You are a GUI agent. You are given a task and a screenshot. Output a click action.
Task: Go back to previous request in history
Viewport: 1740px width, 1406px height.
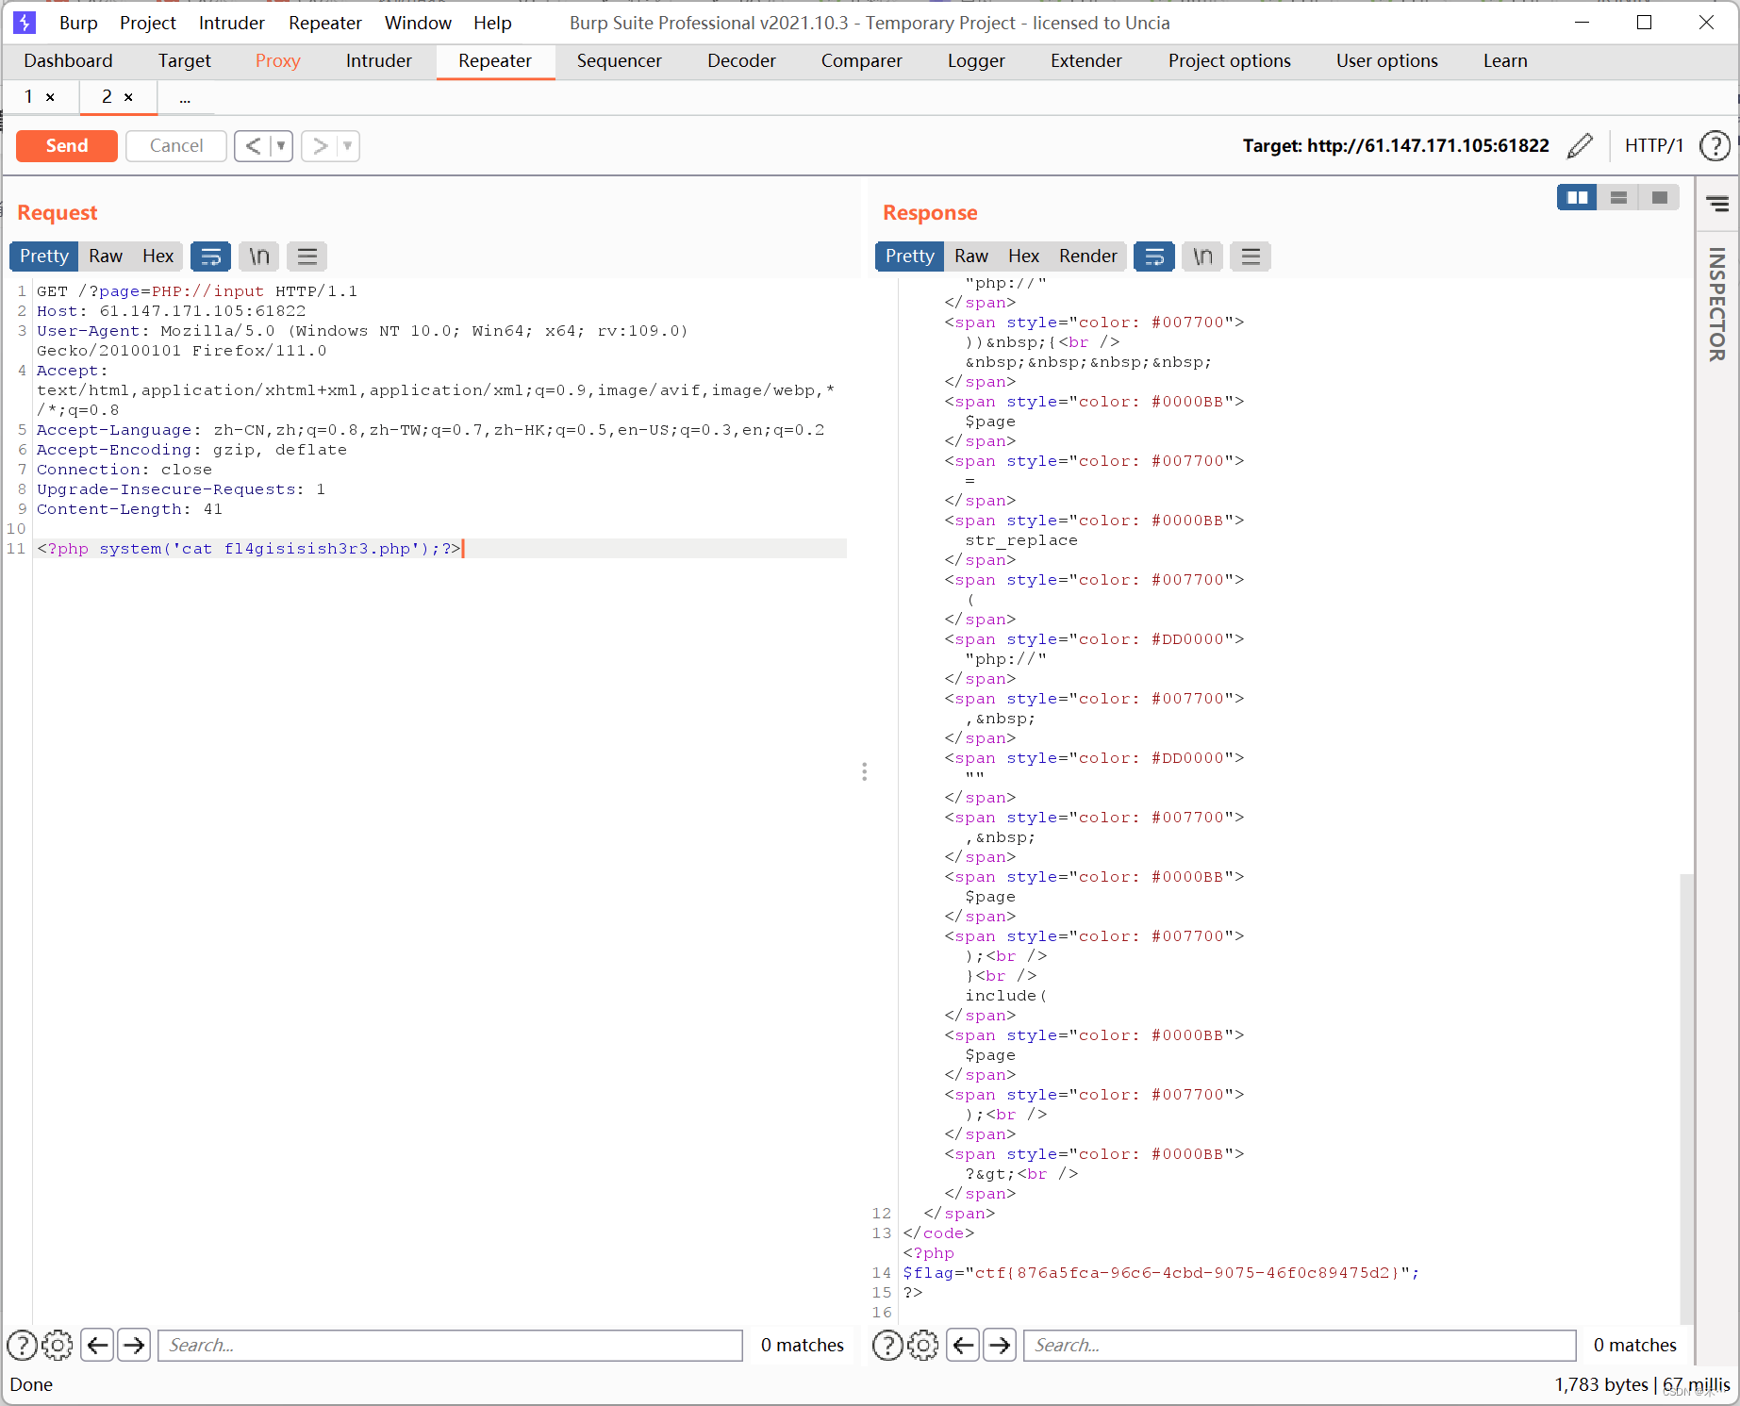click(x=252, y=146)
